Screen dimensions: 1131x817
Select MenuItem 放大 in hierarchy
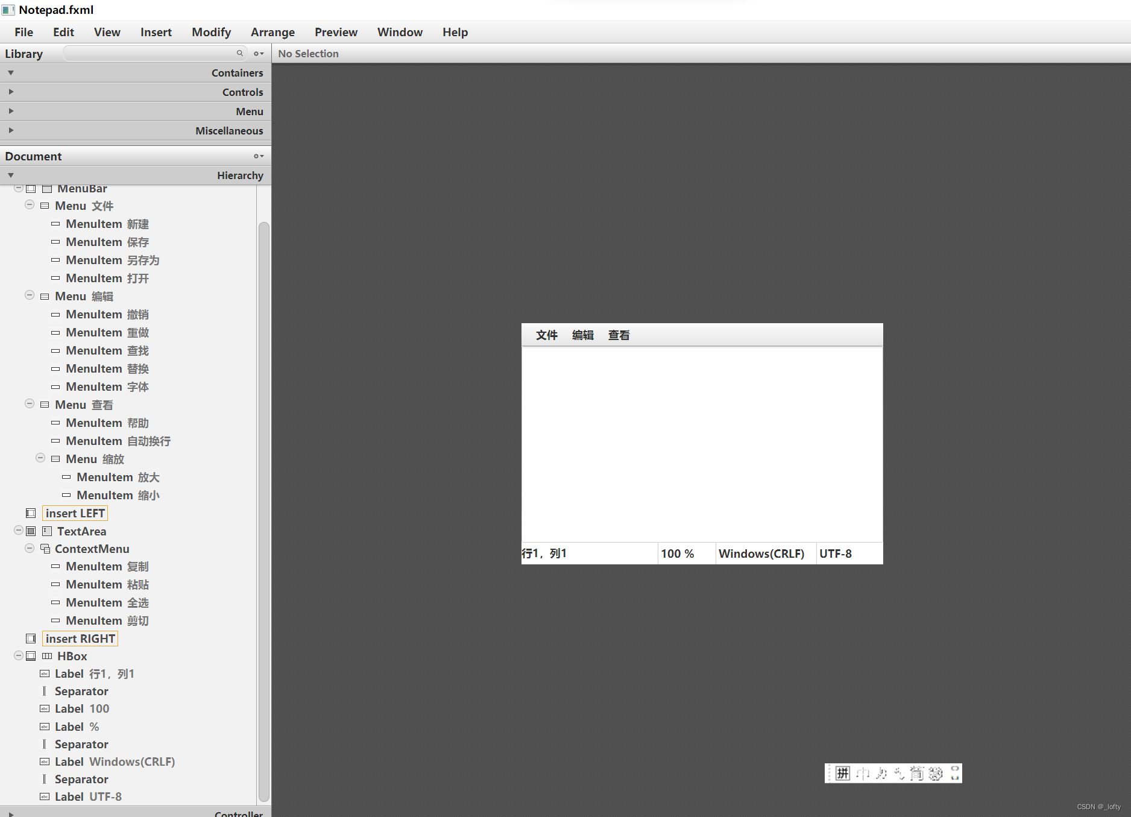click(118, 477)
